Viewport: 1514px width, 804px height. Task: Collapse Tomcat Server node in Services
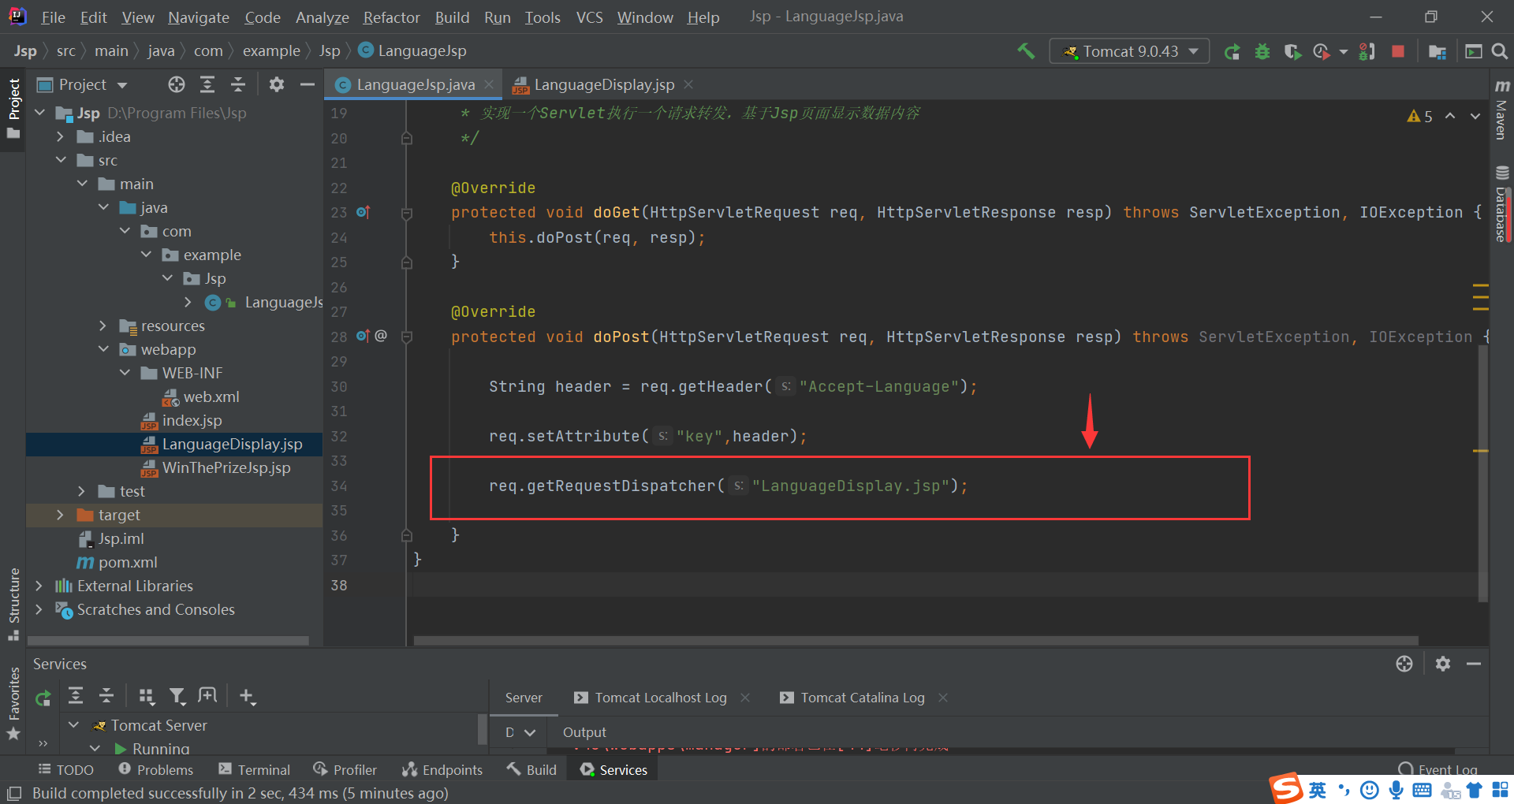(73, 725)
